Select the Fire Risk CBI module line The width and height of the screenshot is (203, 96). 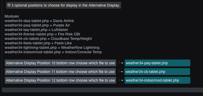[x=42, y=34]
